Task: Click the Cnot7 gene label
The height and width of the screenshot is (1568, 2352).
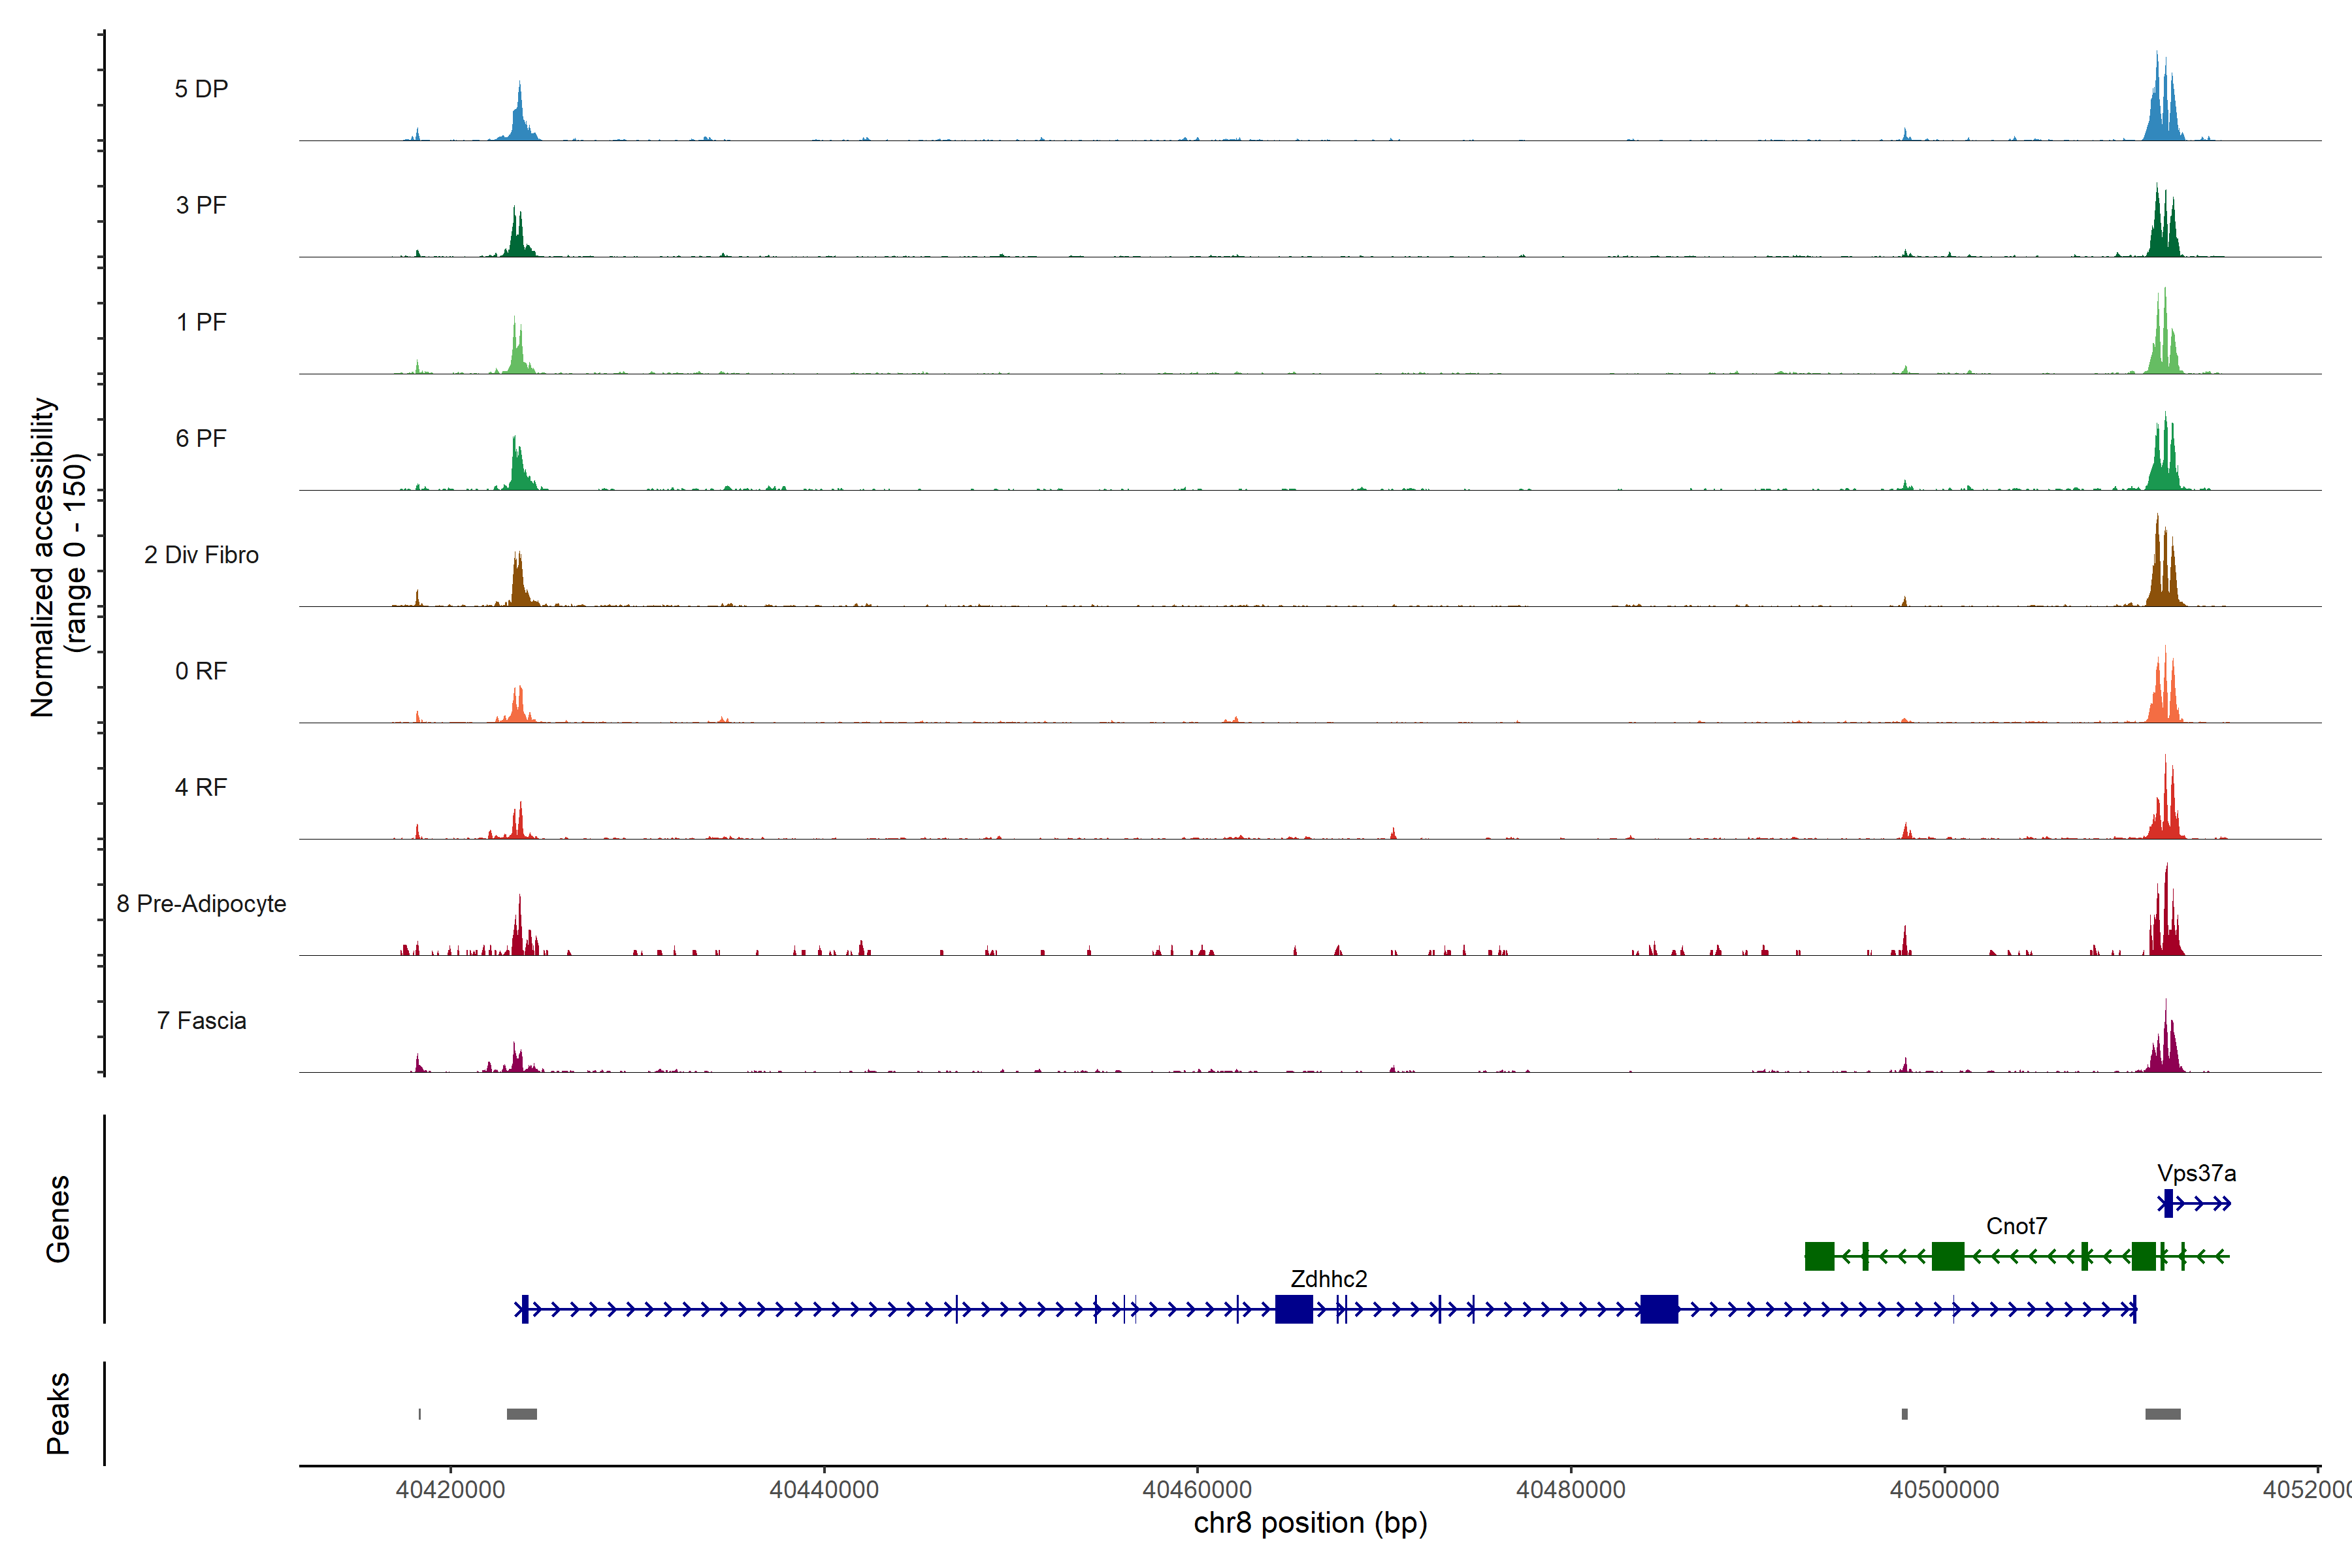Action: (2016, 1226)
